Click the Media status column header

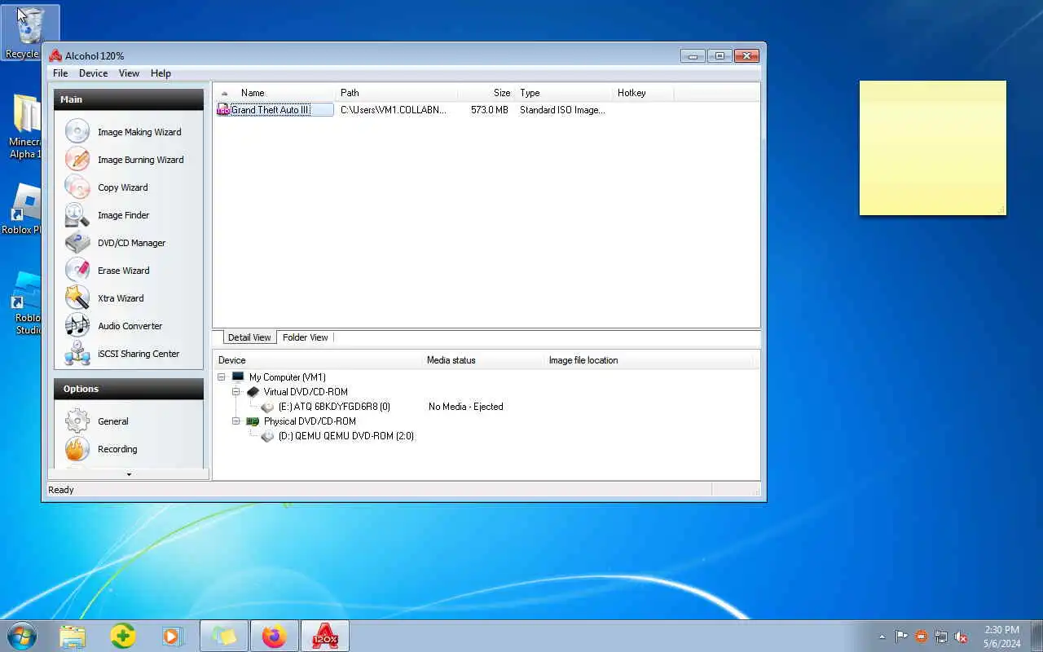483,360
